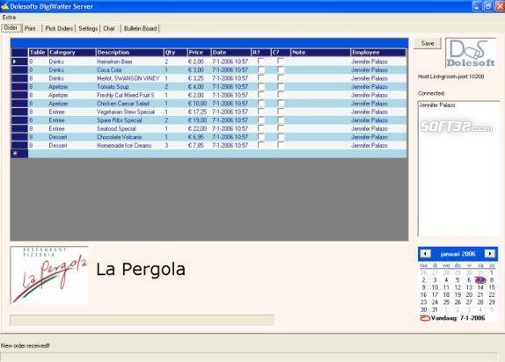Tick the R? checkbox for Tomato Soup
This screenshot has height=362, width=505.
(x=261, y=86)
